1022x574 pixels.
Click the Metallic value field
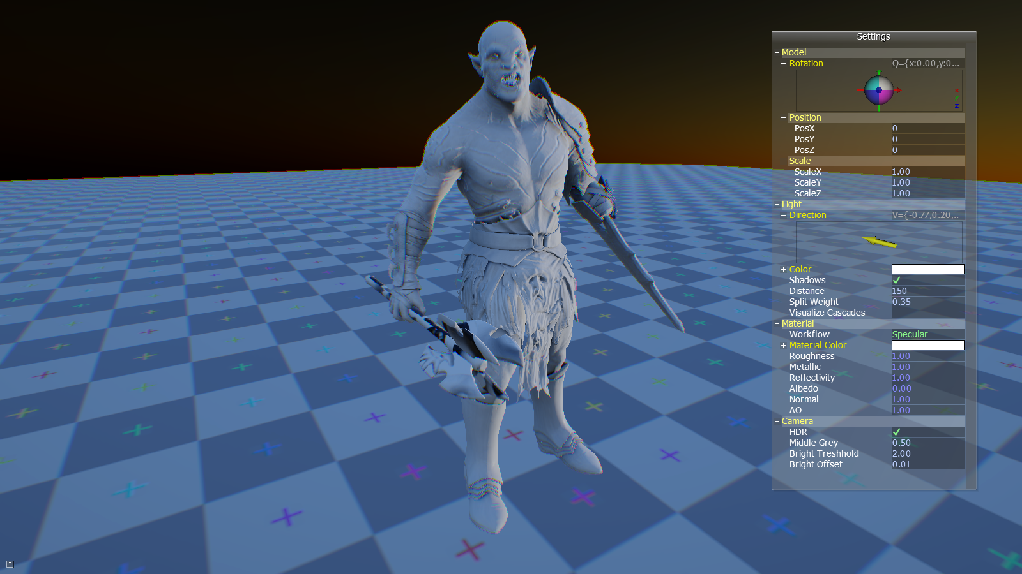pos(927,367)
